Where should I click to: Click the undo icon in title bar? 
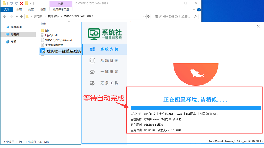pos(11,3)
